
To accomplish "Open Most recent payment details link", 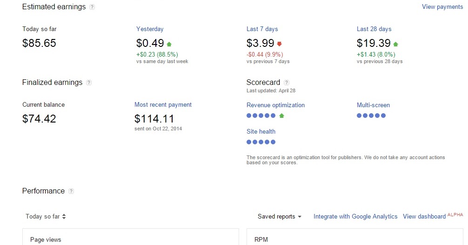I will click(163, 105).
